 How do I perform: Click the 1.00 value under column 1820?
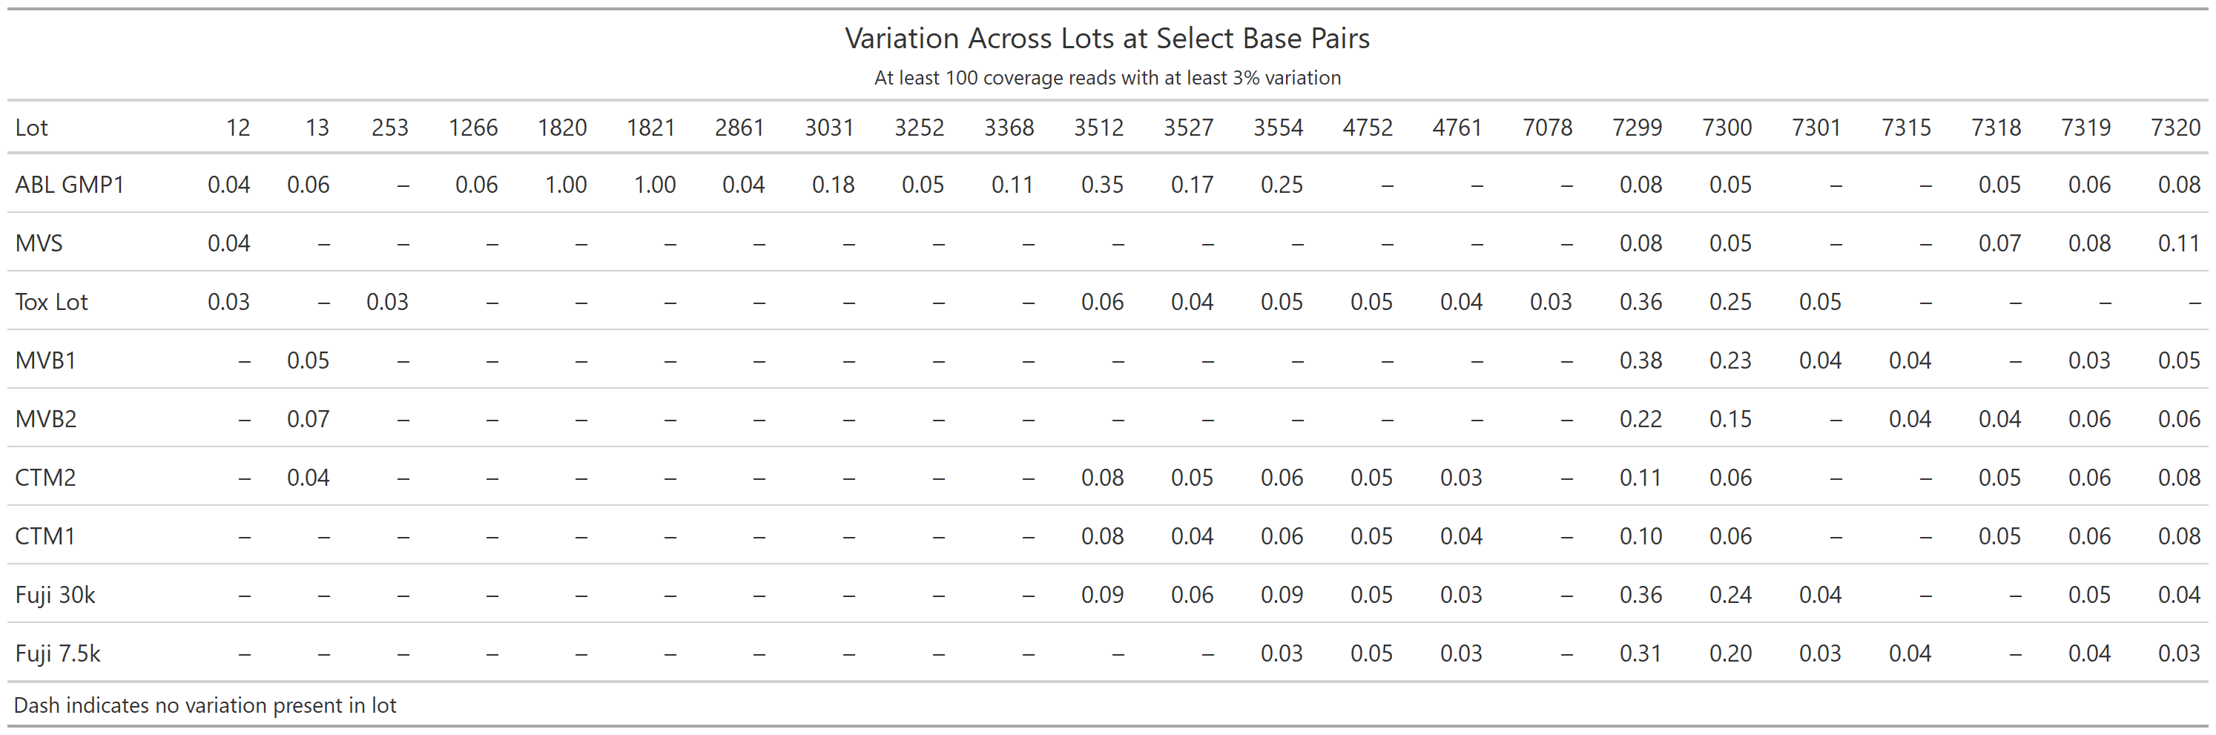point(566,184)
